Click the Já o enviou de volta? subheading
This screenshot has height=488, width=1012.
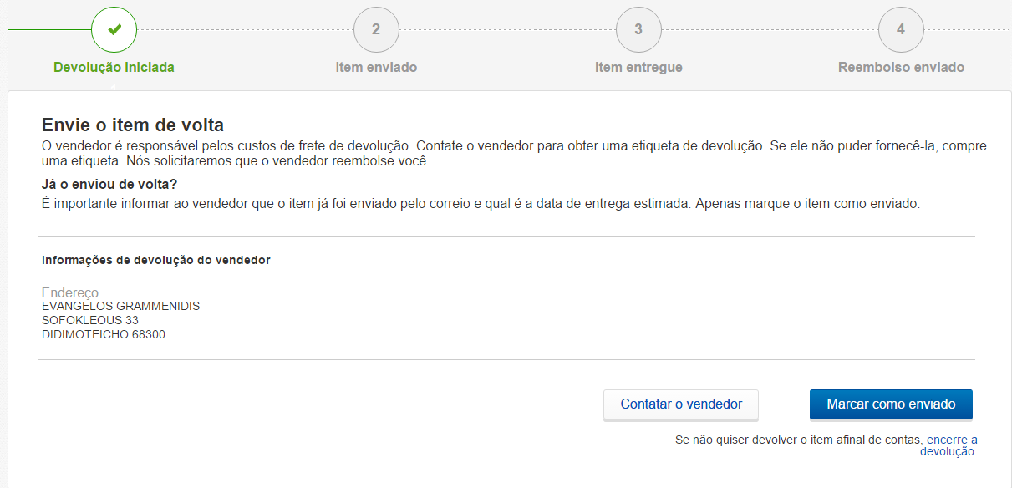109,184
